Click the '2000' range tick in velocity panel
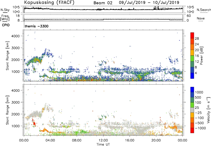Image resolution: width=211 pixels, height=146 pixels. (x=16, y=114)
